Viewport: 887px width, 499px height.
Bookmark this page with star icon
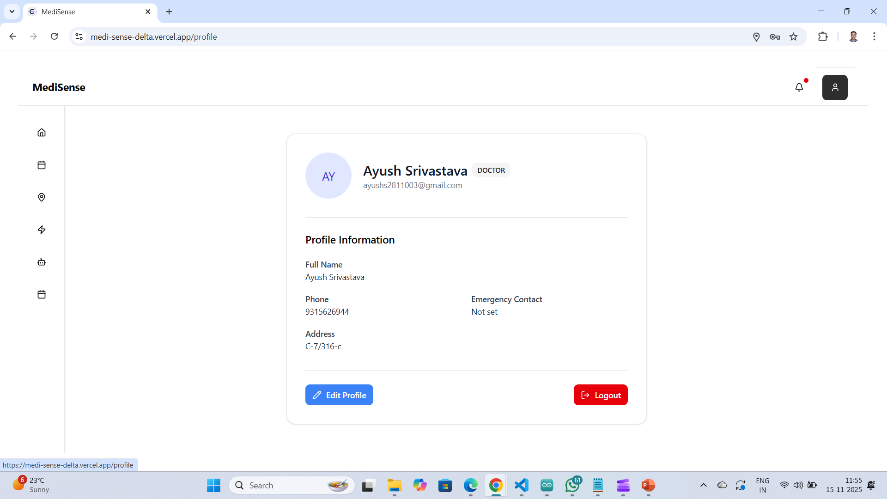coord(794,37)
